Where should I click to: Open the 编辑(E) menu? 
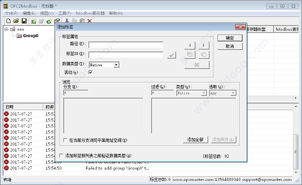29,13
